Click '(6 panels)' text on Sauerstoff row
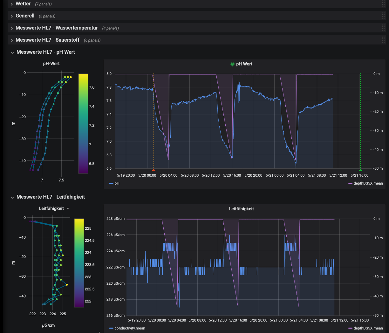The image size is (389, 333). [92, 40]
